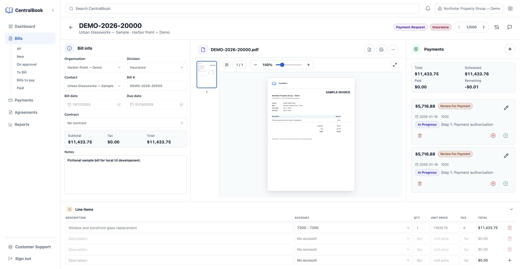Screen dimensions: 520x269
Task: Click the Notes text area
Action: [x=125, y=175]
